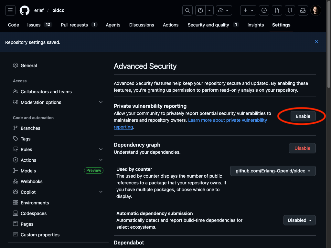Viewport: 331px width, 248px height.
Task: Click the Webhooks icon in sidebar
Action: [16, 181]
